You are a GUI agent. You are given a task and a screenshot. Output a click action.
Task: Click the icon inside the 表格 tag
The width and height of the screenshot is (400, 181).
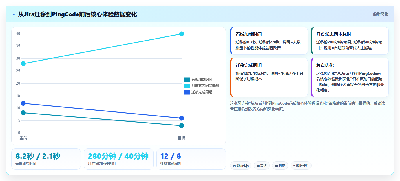(x=258, y=166)
